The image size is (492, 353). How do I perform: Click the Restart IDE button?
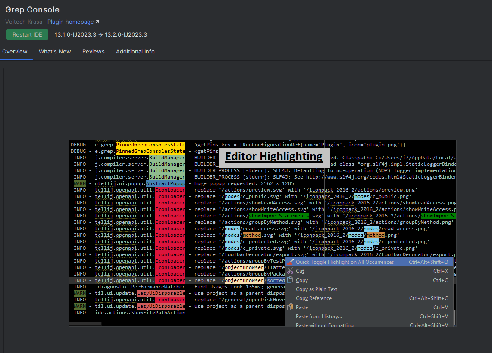click(x=27, y=34)
